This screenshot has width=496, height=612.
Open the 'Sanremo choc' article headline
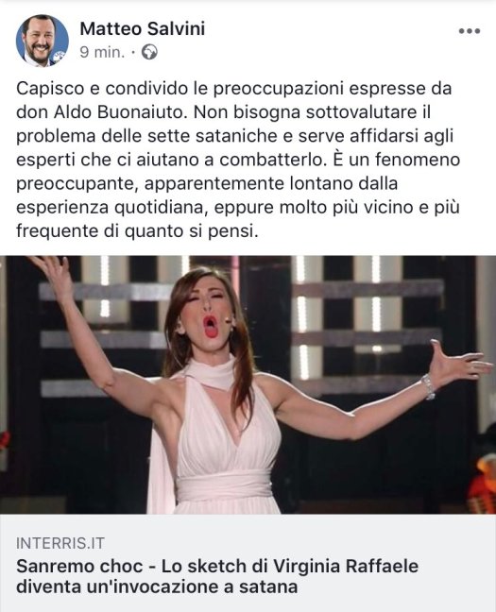pos(217,576)
